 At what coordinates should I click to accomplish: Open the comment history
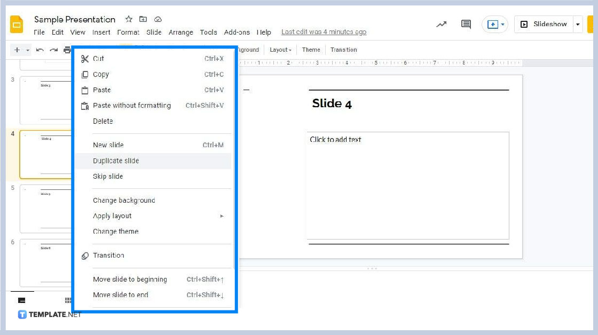click(465, 24)
